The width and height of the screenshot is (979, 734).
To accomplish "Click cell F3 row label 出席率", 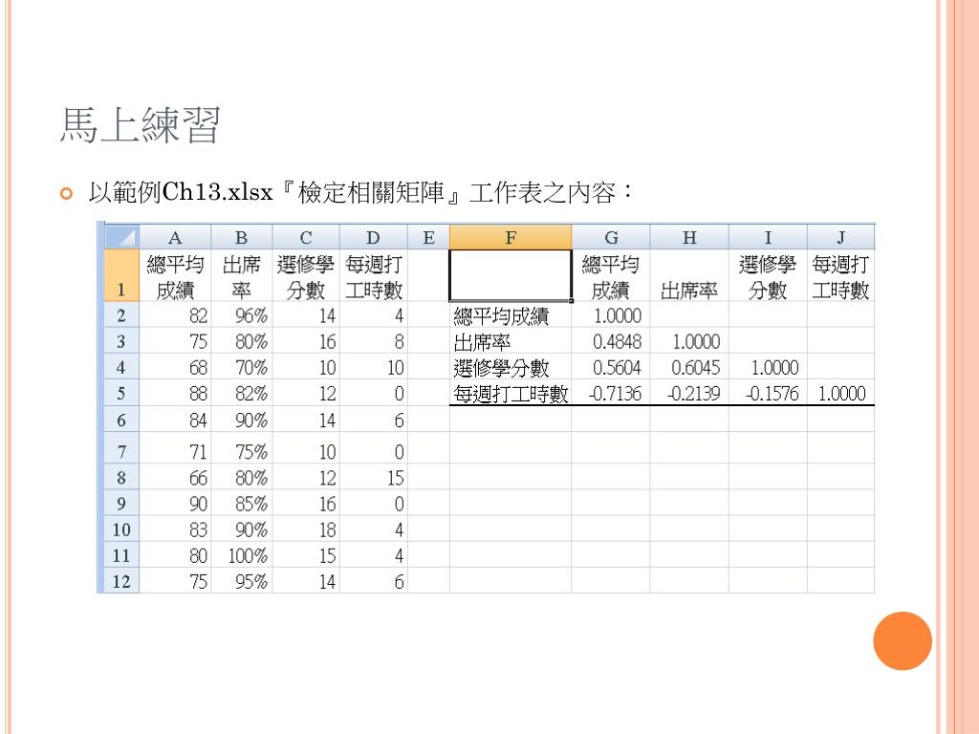I will 511,341.
